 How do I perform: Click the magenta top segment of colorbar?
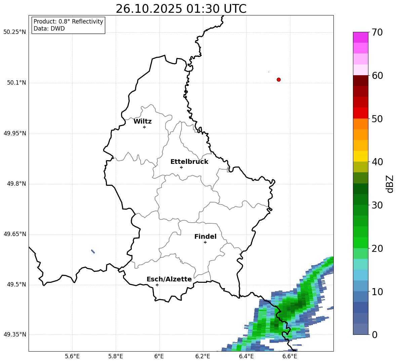point(360,37)
